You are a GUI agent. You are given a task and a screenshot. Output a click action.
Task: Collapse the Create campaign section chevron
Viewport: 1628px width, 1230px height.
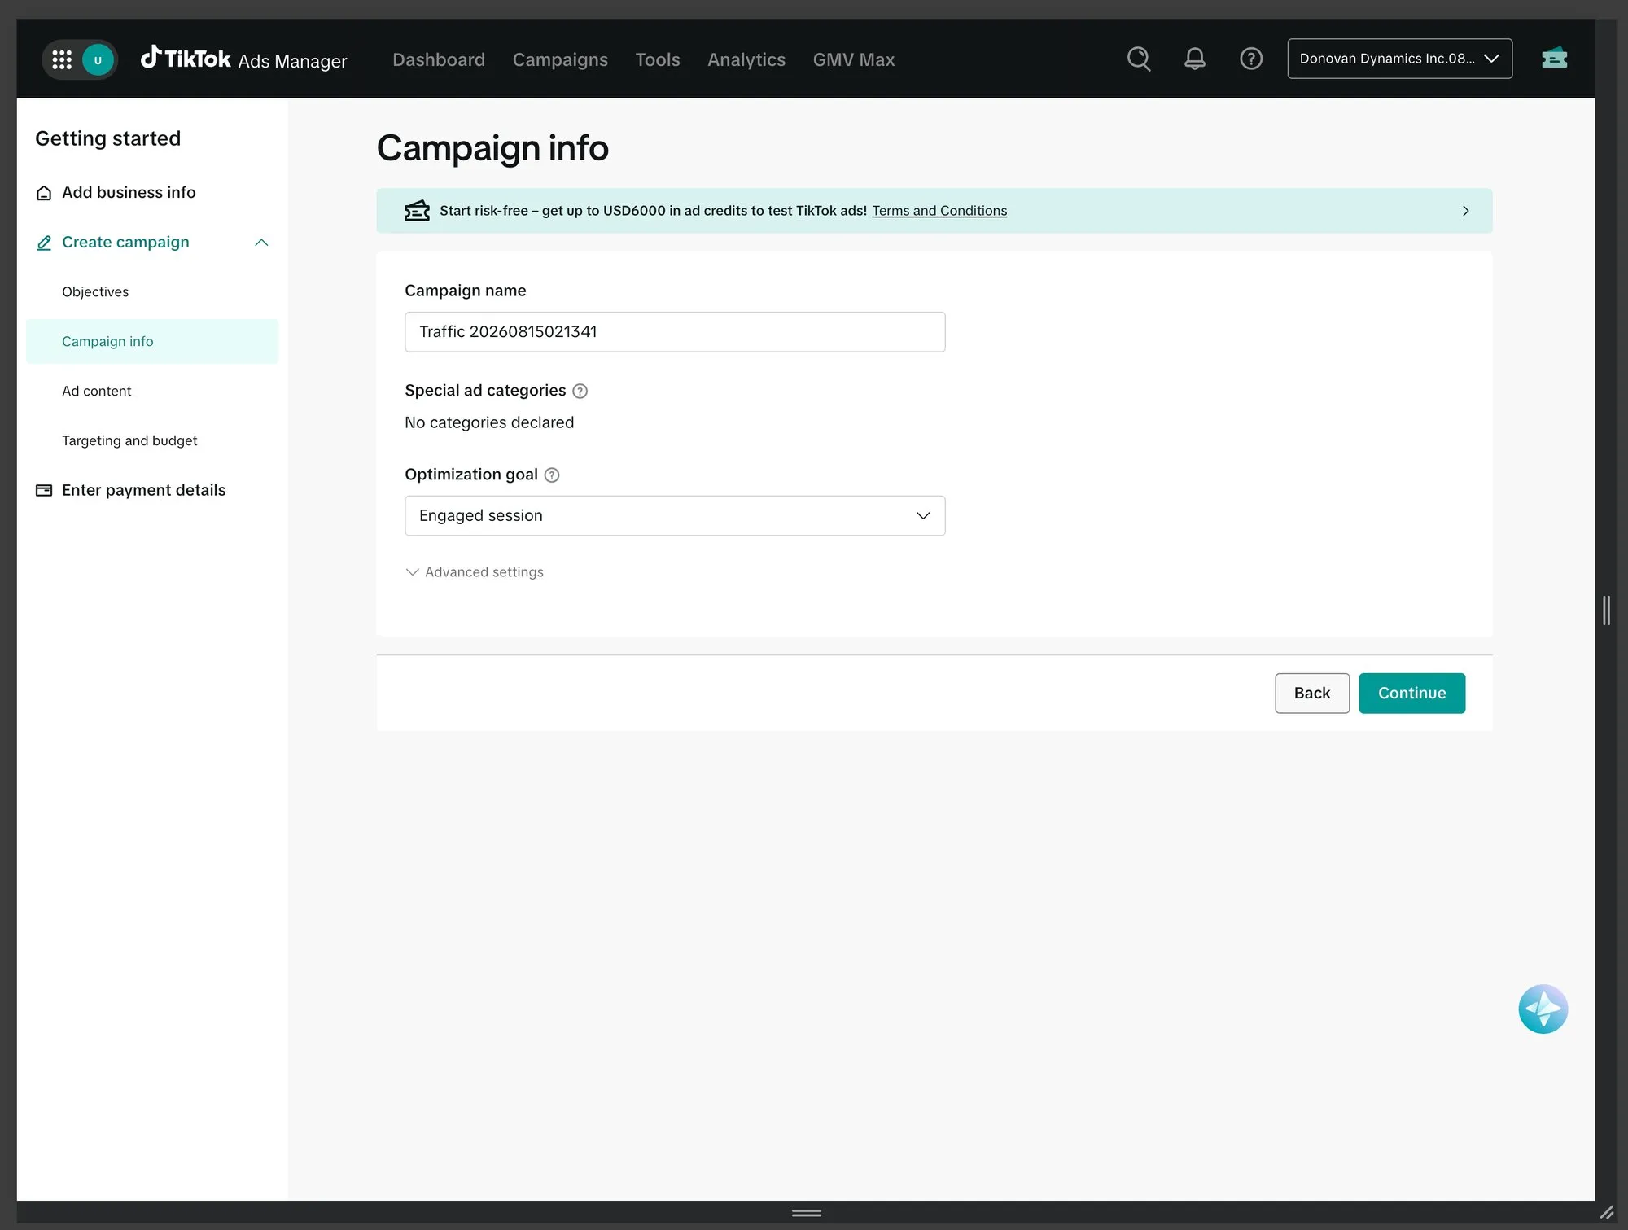pos(261,243)
